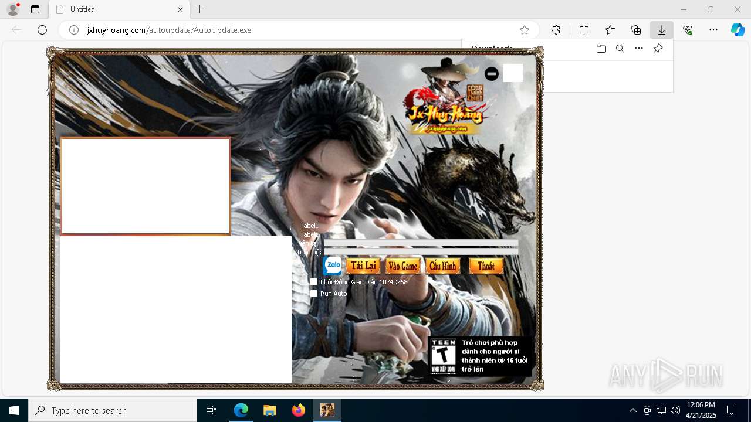The width and height of the screenshot is (751, 422).
Task: Enable Khởi Động Giao Diện 1024X768 checkbox
Action: coord(314,282)
